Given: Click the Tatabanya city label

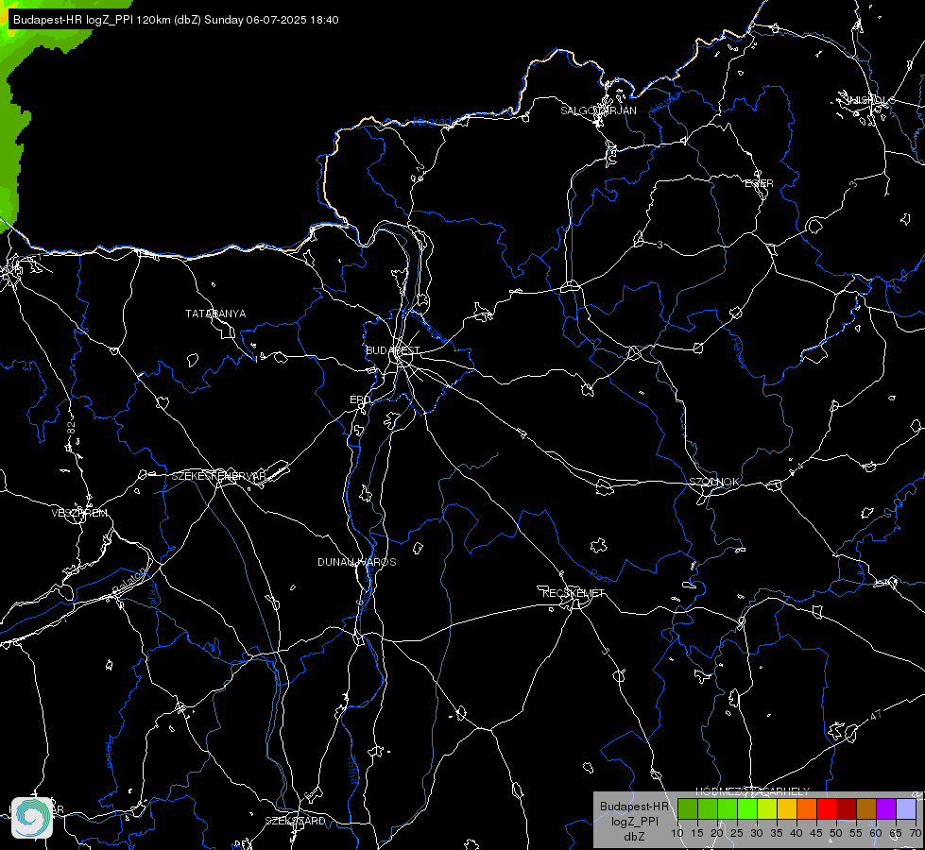Looking at the screenshot, I should [215, 314].
